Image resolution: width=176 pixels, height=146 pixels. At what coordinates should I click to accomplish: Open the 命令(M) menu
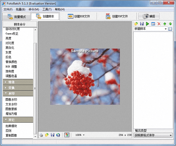[x=34, y=9]
